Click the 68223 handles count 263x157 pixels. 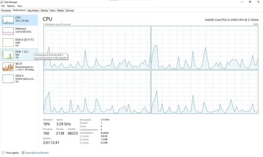(73, 133)
